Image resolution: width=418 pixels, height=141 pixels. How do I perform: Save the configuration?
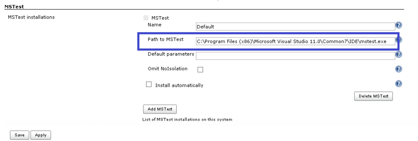pos(19,135)
